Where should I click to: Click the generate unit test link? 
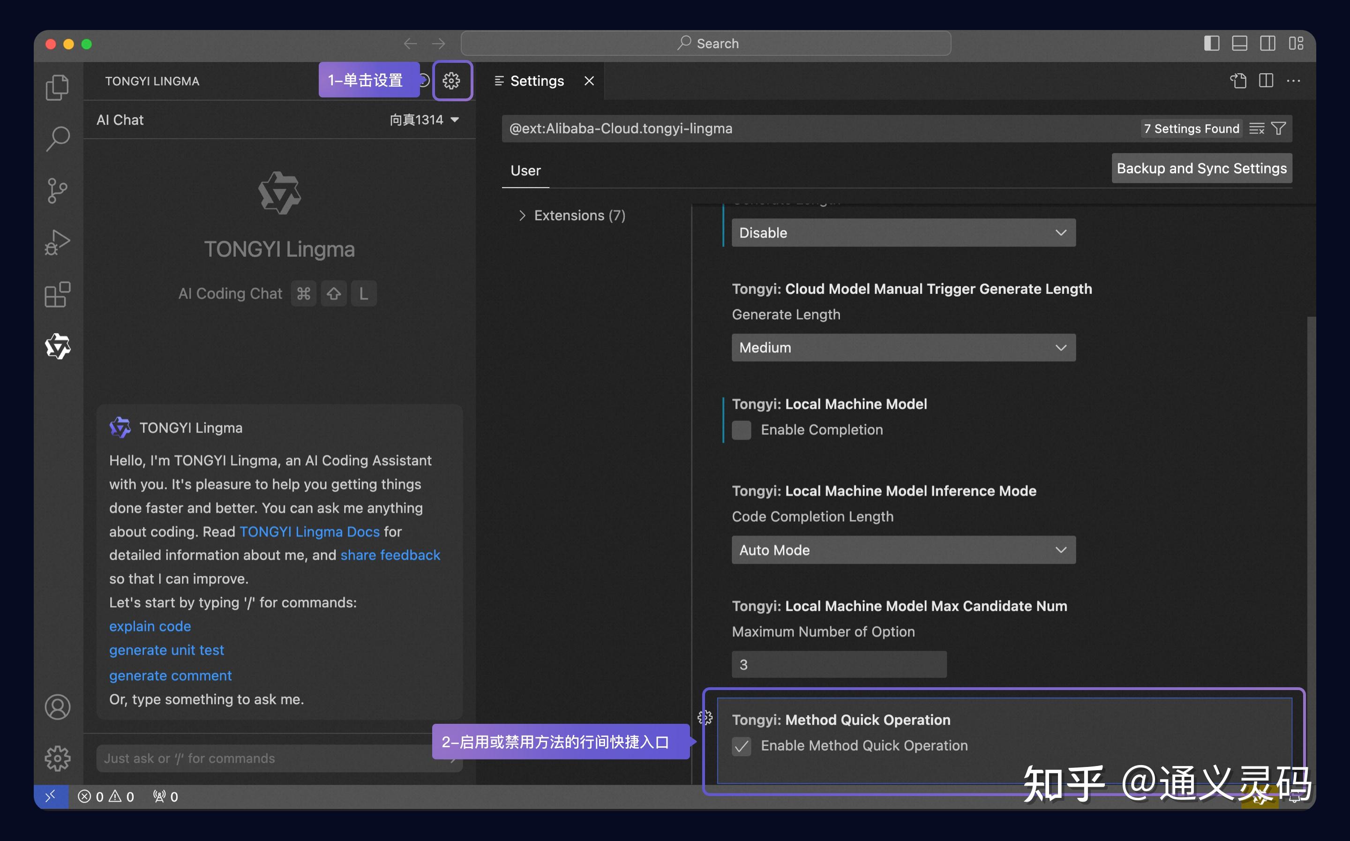coord(166,650)
